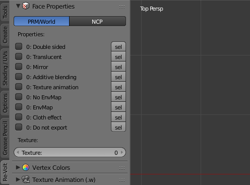Click the Vertex Colors panel drag grip
Viewport: 250px width, 185px height.
122,168
